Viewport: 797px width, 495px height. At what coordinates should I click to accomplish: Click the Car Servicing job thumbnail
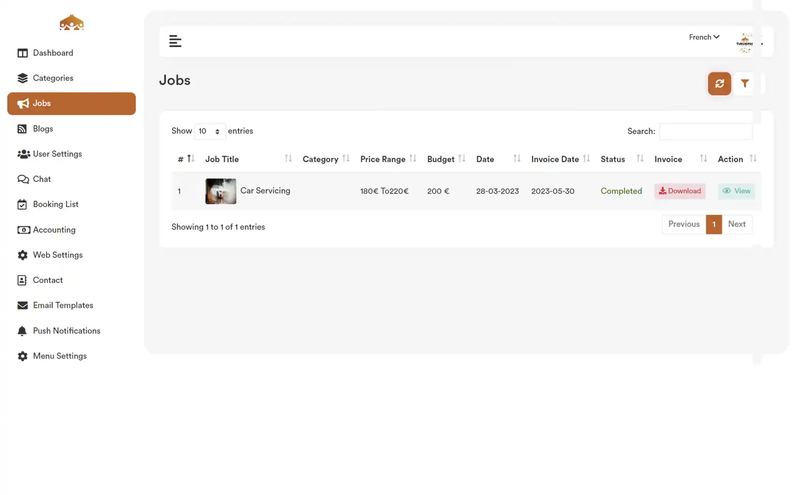click(x=220, y=191)
